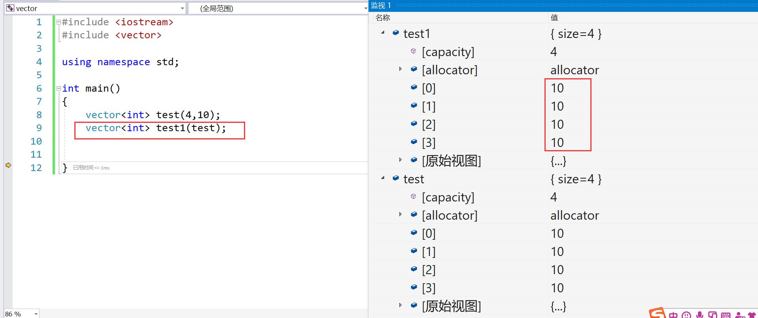The height and width of the screenshot is (318, 758).
Task: Expand the [allocator] node under test1
Action: (x=400, y=69)
